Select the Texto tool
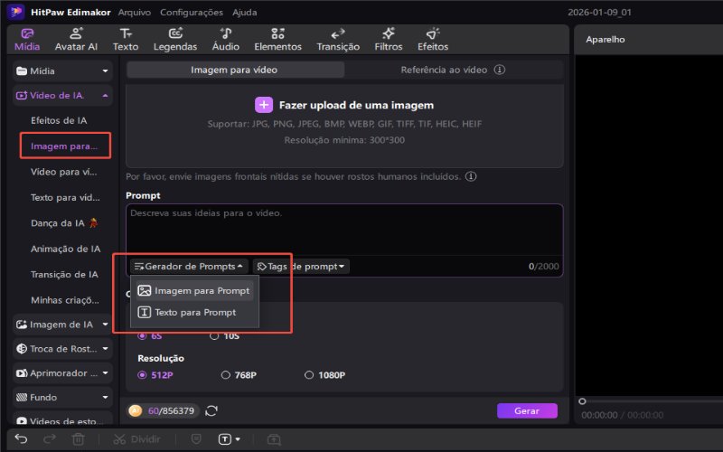Image resolution: width=723 pixels, height=452 pixels. pyautogui.click(x=126, y=39)
